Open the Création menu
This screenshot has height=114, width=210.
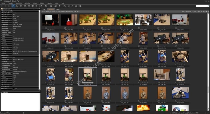(x=42, y=3)
